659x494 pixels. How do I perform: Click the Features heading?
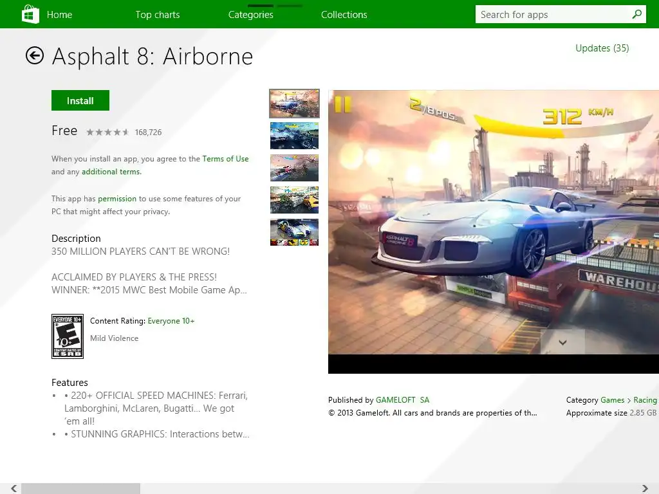(70, 383)
